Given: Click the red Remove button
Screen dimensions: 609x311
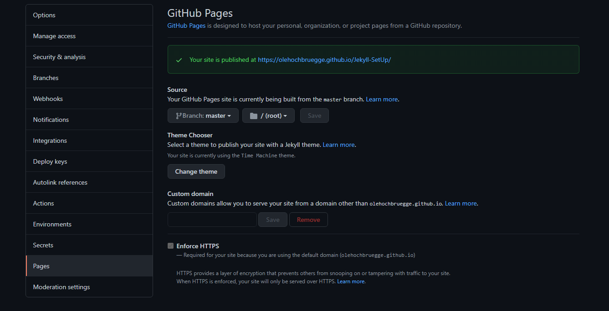Looking at the screenshot, I should tap(308, 220).
